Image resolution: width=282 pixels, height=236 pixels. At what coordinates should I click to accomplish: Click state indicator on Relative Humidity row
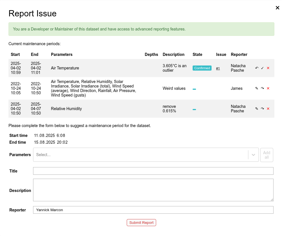pos(194,109)
